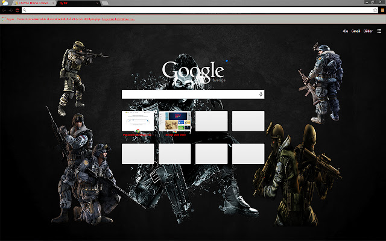Viewport: 386px width, 241px height.
Task: Open a new tab with the new-tab button
Action: click(105, 3)
